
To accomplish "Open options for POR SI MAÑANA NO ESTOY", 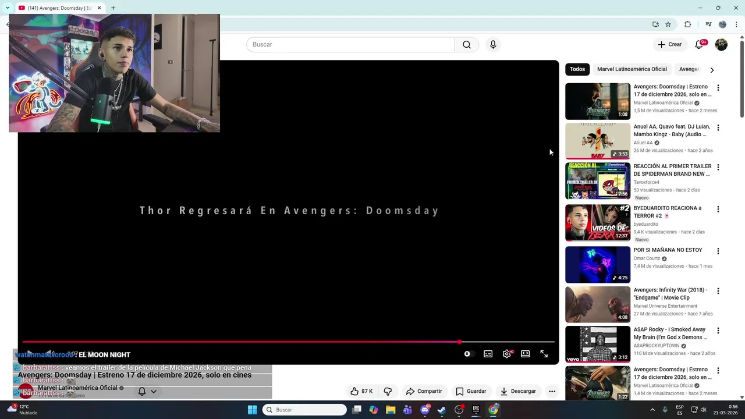I will (x=718, y=251).
